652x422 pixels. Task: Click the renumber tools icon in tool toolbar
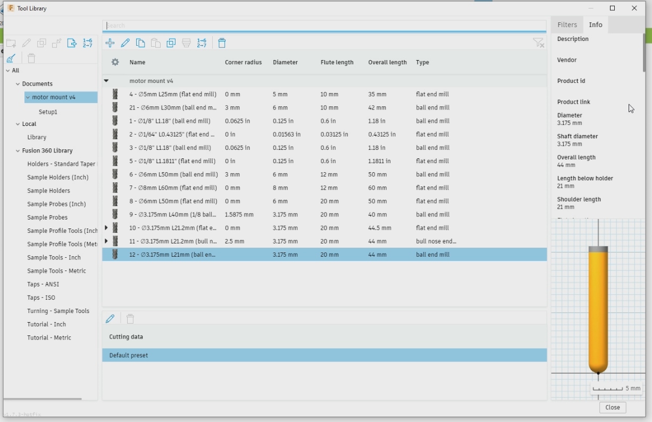202,43
